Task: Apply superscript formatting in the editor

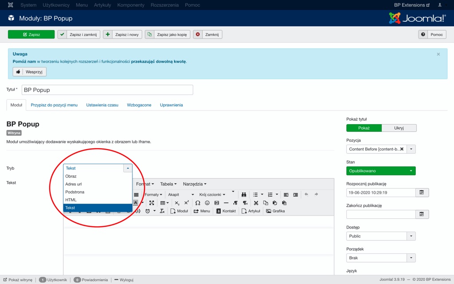Action: click(x=186, y=203)
